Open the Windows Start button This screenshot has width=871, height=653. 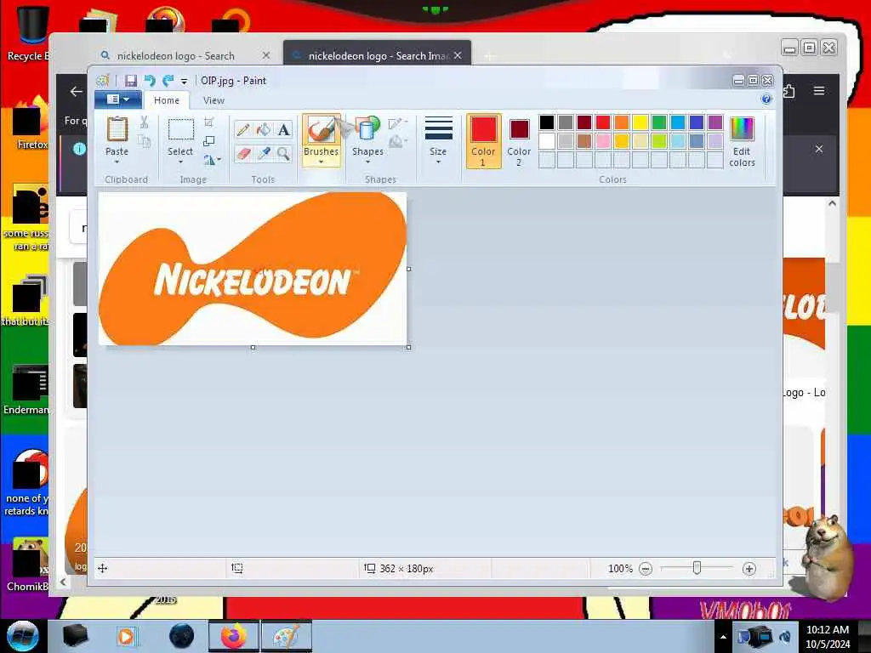point(22,636)
